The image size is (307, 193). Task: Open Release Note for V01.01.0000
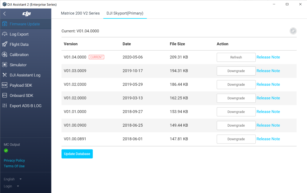268,112
